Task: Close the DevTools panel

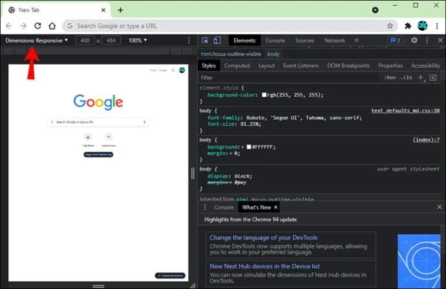Action: [x=440, y=40]
